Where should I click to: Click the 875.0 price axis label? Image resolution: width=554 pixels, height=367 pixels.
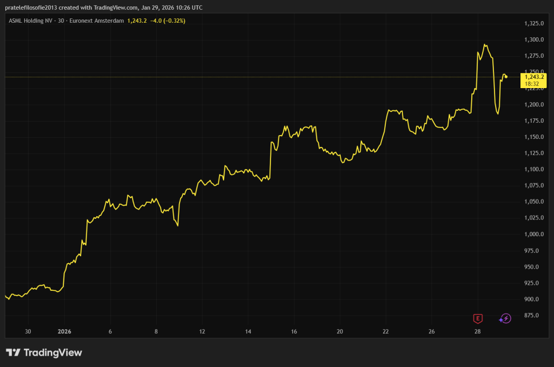(x=535, y=315)
